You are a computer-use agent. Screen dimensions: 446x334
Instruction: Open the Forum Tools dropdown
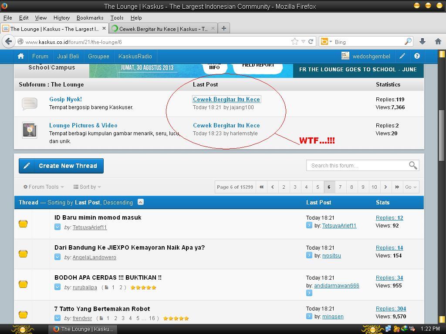pos(44,187)
